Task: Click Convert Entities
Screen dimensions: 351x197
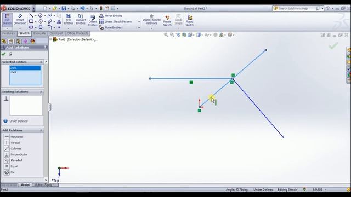Action: [x=81, y=19]
